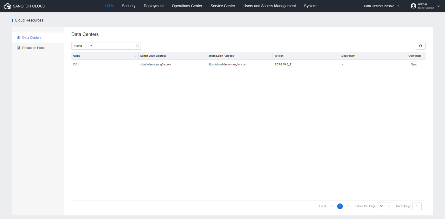Click the search magnifier icon
445x219 pixels.
(137, 46)
